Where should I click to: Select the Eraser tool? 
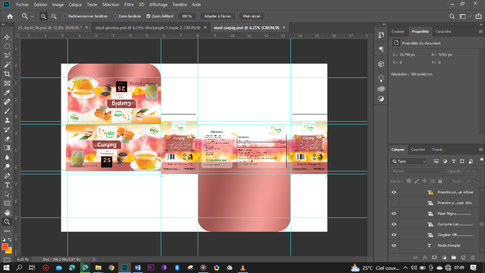click(x=7, y=139)
